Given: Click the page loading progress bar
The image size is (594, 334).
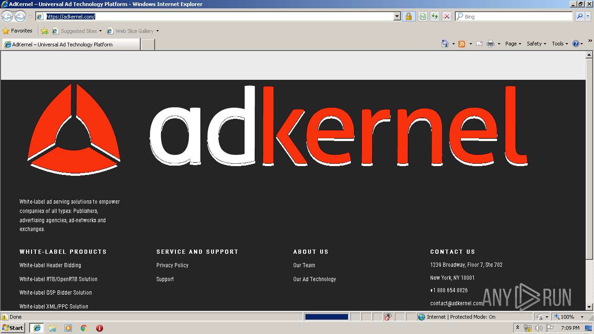Looking at the screenshot, I should [327, 317].
